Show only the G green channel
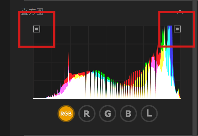Viewport: 198px width, 136px height. click(108, 114)
